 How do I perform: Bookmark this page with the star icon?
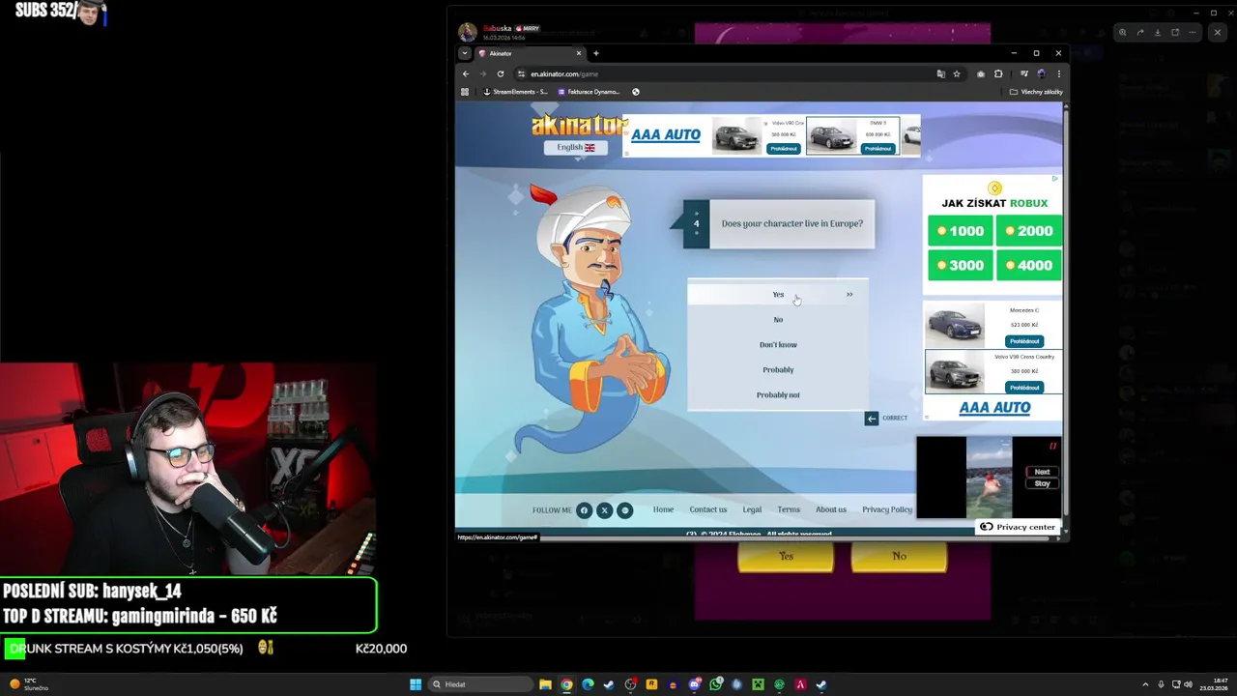[x=957, y=73]
